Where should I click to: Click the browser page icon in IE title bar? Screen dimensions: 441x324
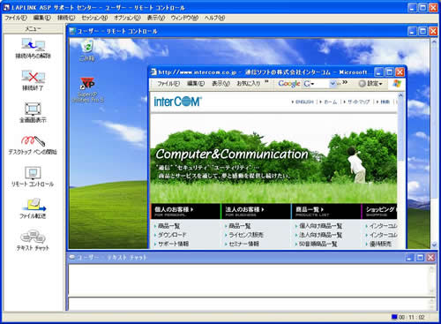[153, 72]
